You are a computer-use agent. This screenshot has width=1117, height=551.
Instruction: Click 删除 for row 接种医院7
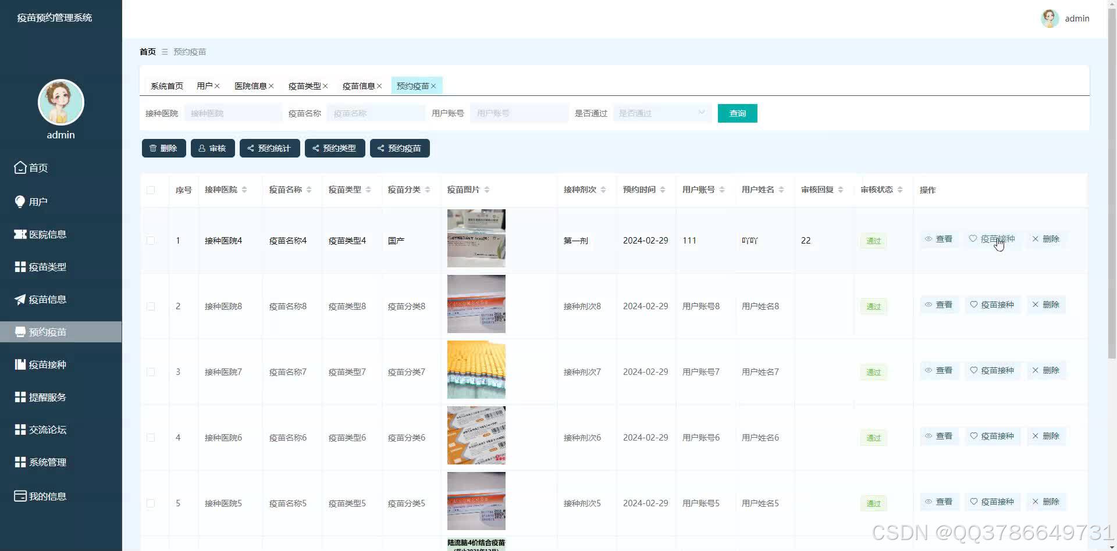(x=1046, y=370)
